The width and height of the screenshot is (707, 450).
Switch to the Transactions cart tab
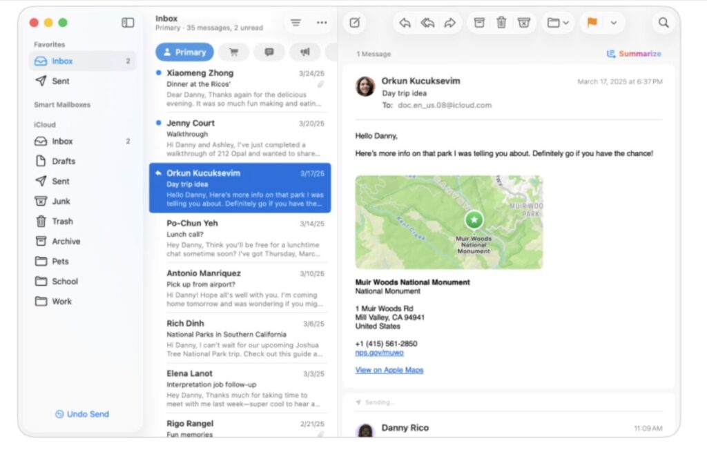(233, 52)
